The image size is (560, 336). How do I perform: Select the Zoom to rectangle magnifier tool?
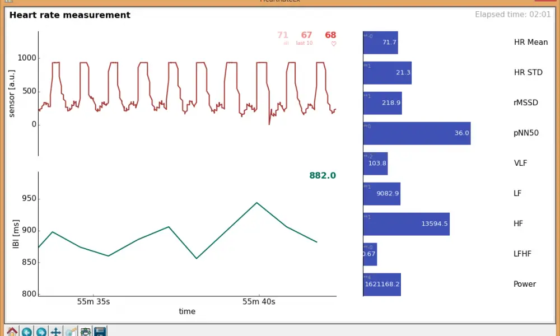pos(71,332)
